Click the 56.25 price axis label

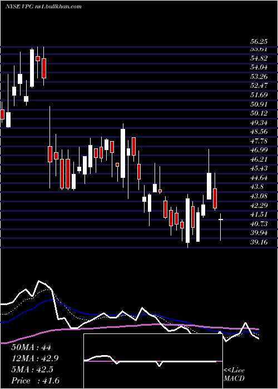[259, 42]
